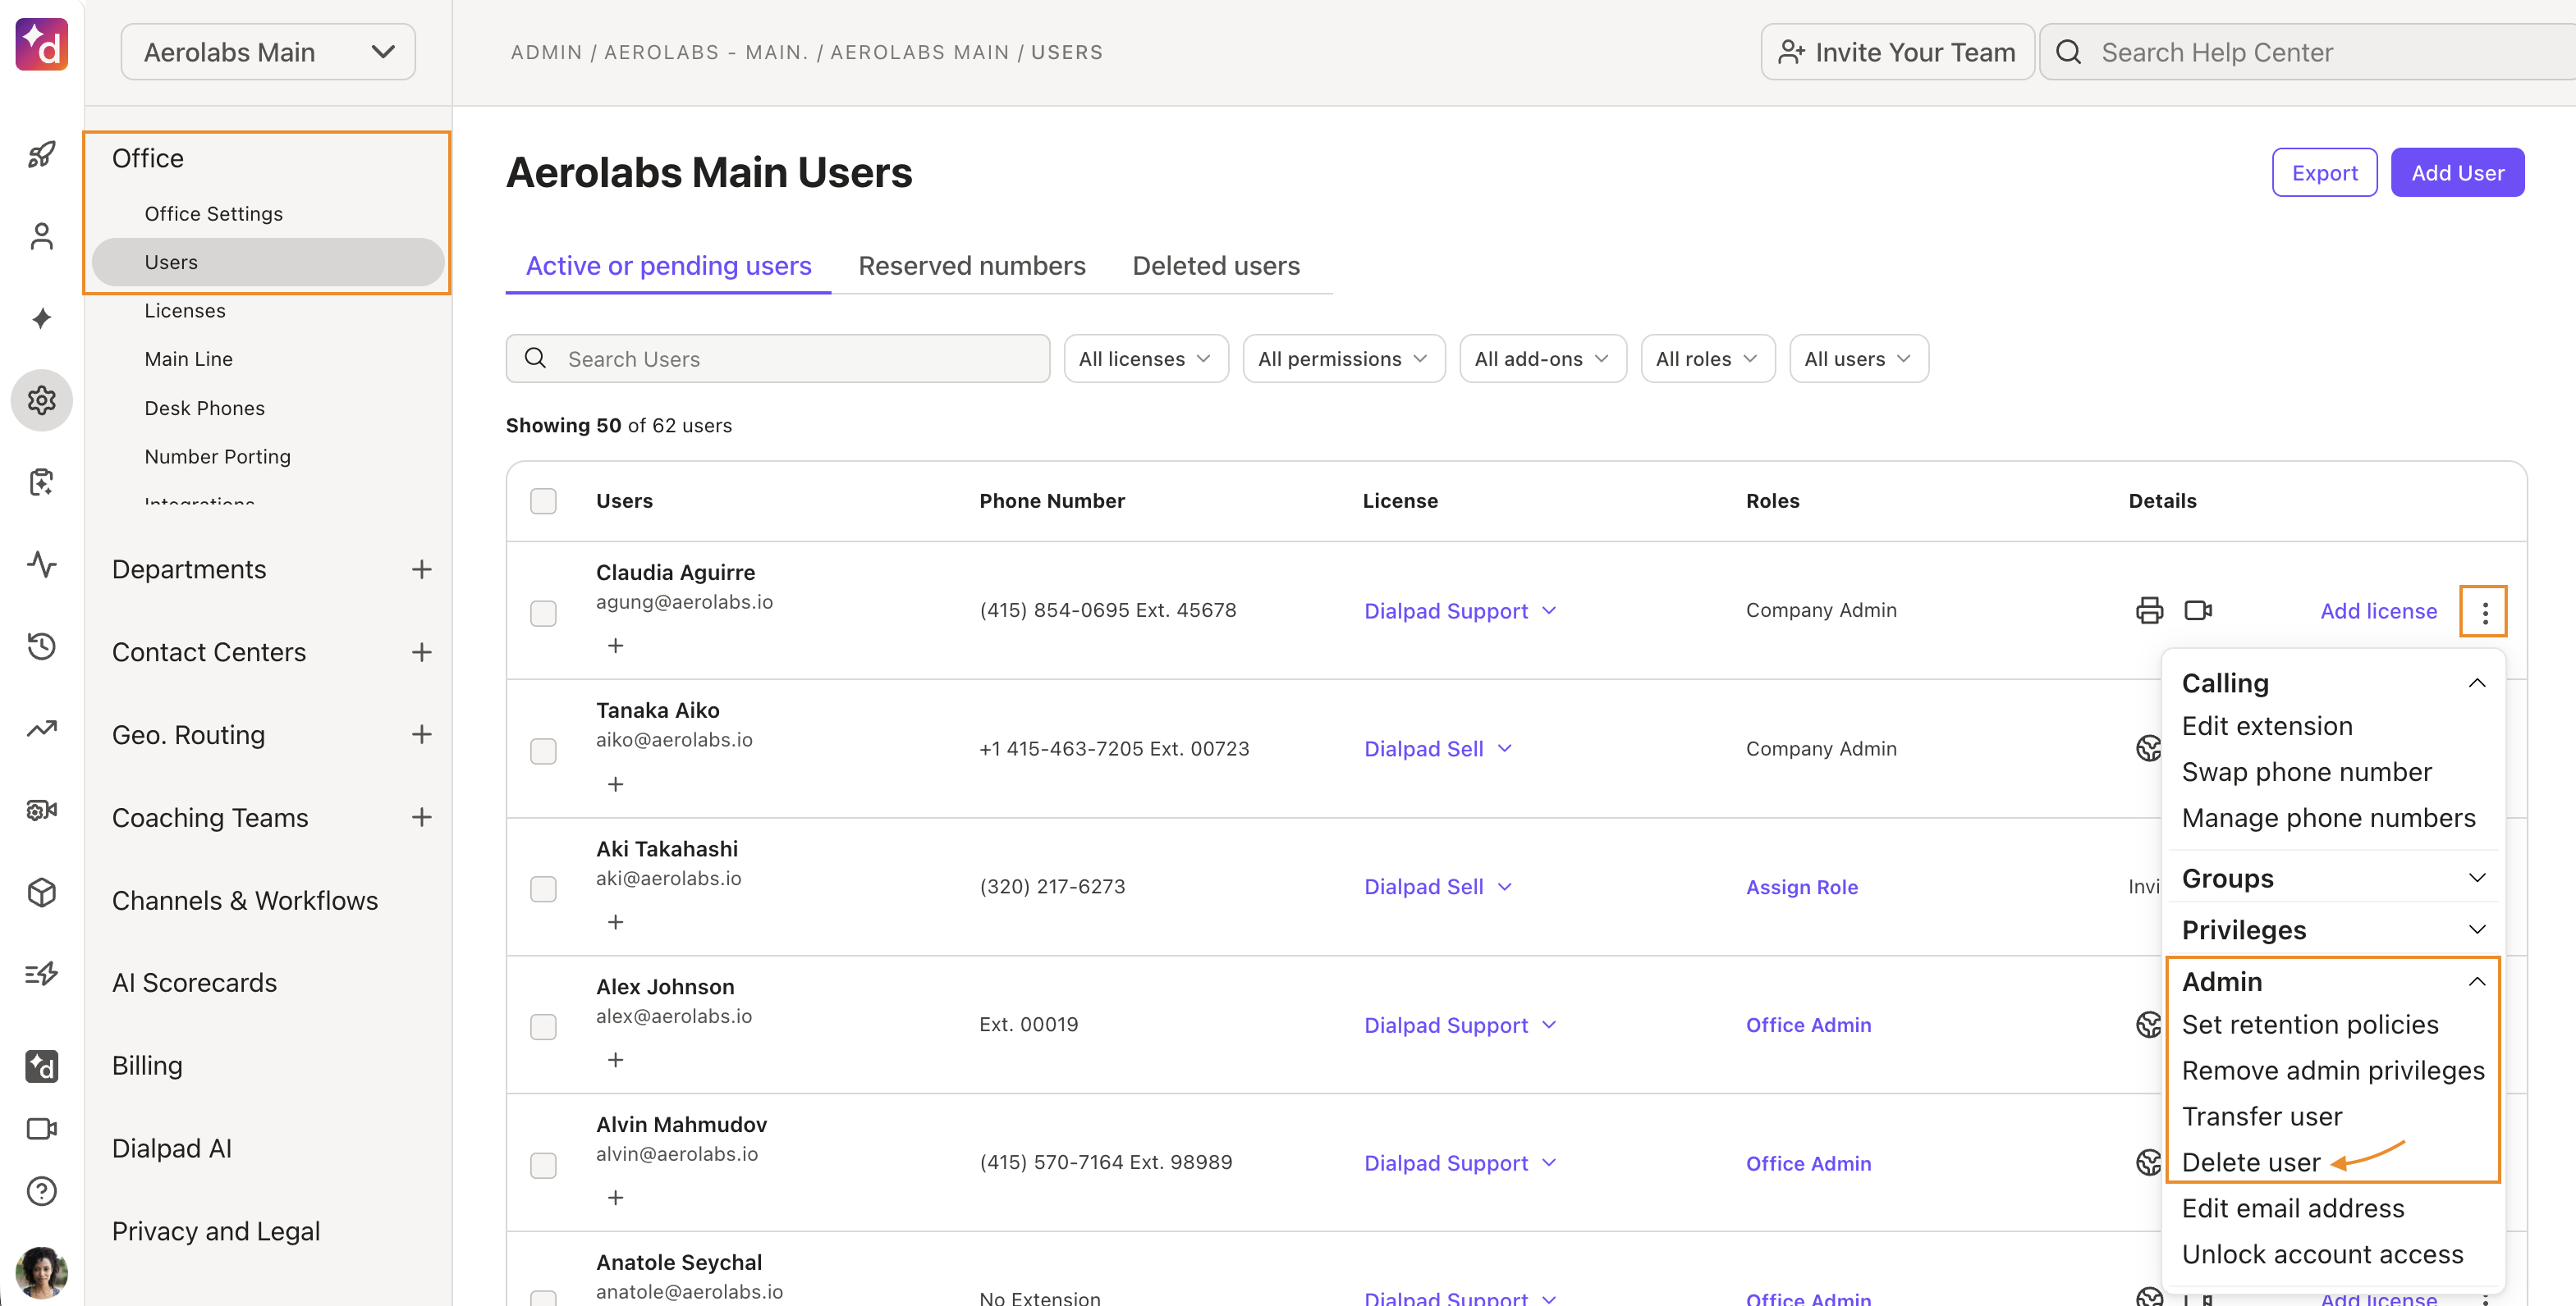Open the All add-ons filter
The image size is (2576, 1306).
pos(1543,358)
